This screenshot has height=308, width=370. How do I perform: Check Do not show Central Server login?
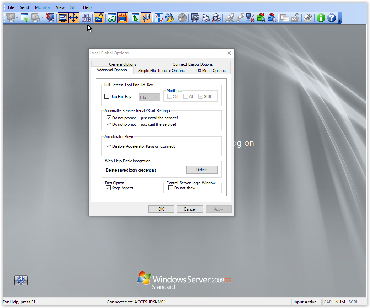[171, 188]
